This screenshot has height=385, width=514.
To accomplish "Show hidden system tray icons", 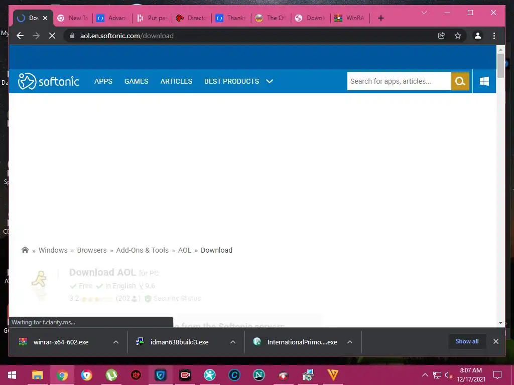I will [425, 375].
